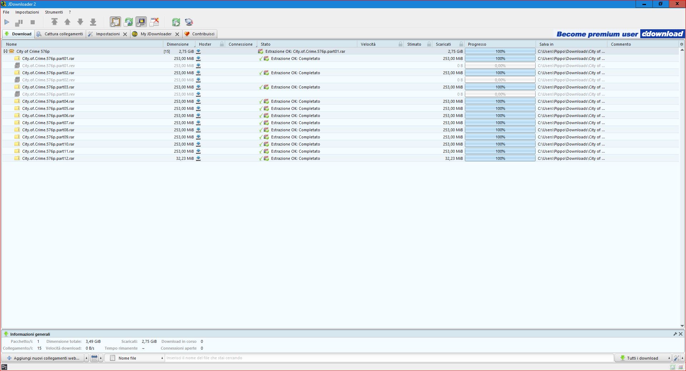Click the package folder icon for City of Crime 576p
The height and width of the screenshot is (371, 686).
(x=11, y=51)
